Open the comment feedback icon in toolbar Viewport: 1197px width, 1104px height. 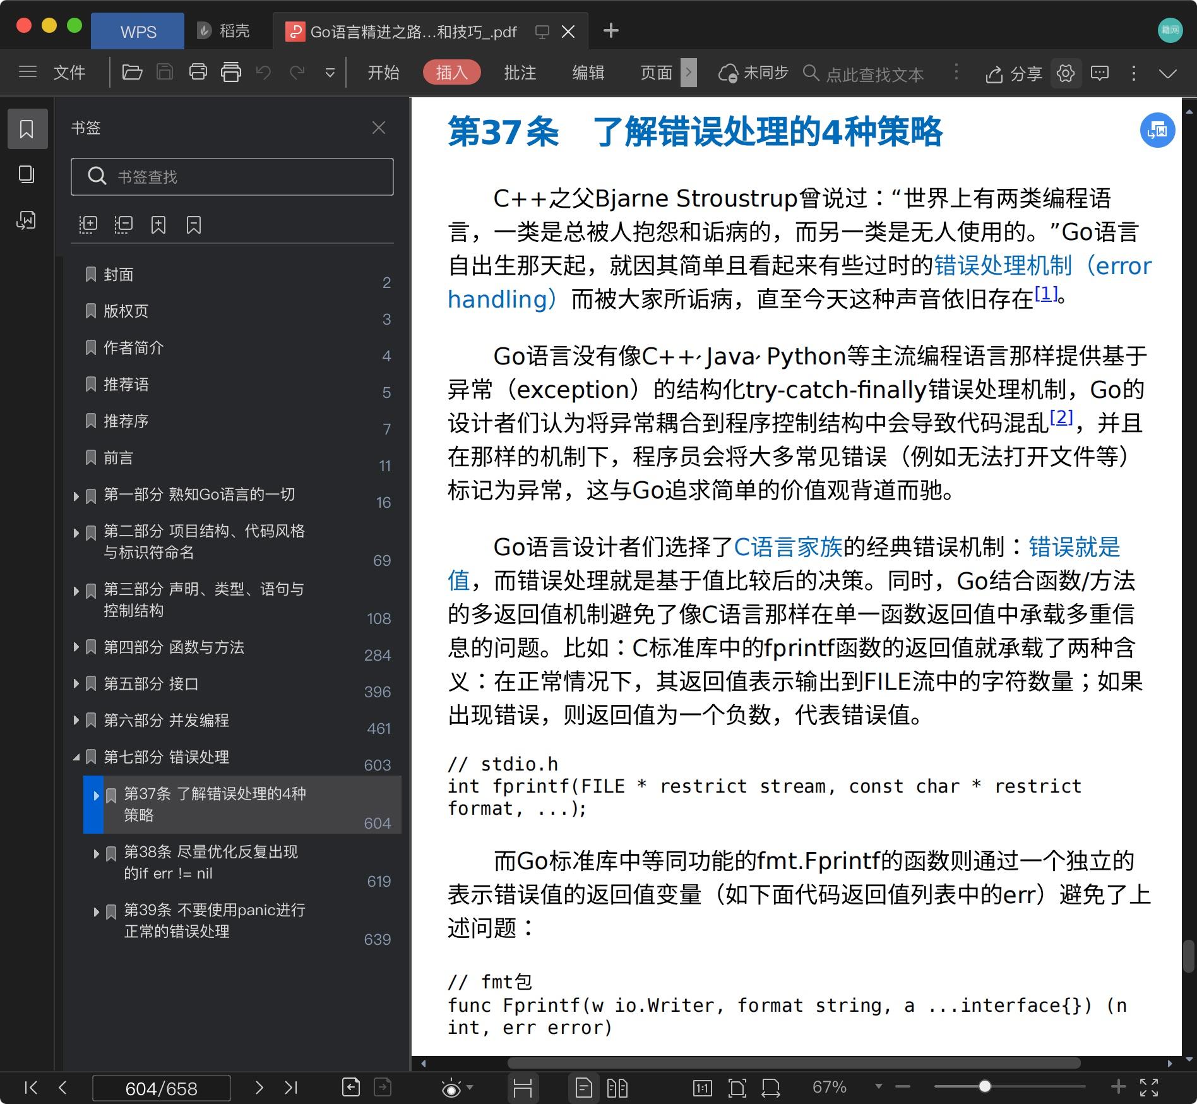point(1100,73)
